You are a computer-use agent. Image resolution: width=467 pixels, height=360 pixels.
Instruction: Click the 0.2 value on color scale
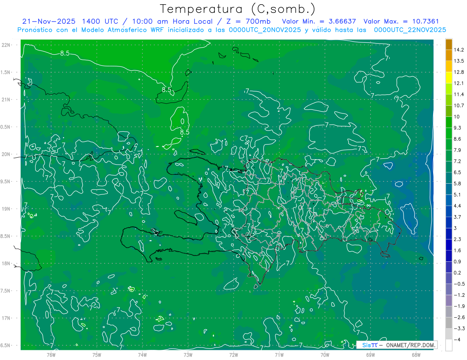pos(458,273)
